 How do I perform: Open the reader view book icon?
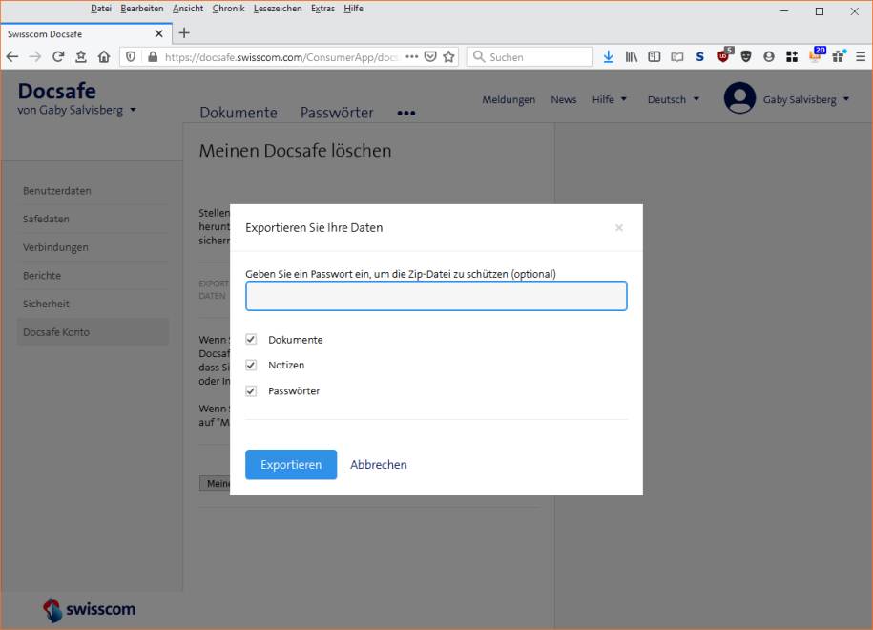(677, 57)
